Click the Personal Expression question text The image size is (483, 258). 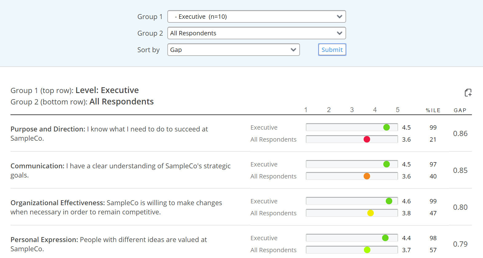click(109, 244)
